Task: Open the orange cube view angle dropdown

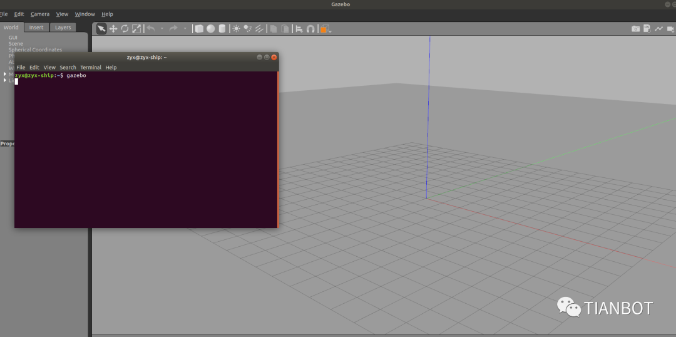Action: point(325,29)
